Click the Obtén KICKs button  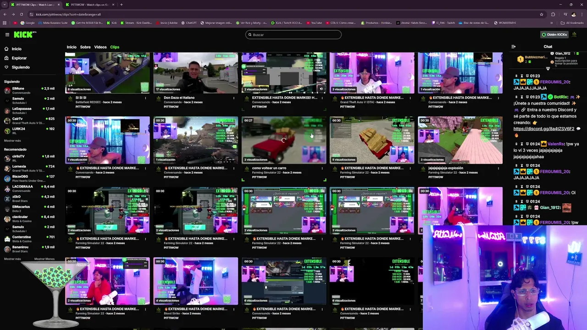pyautogui.click(x=554, y=34)
